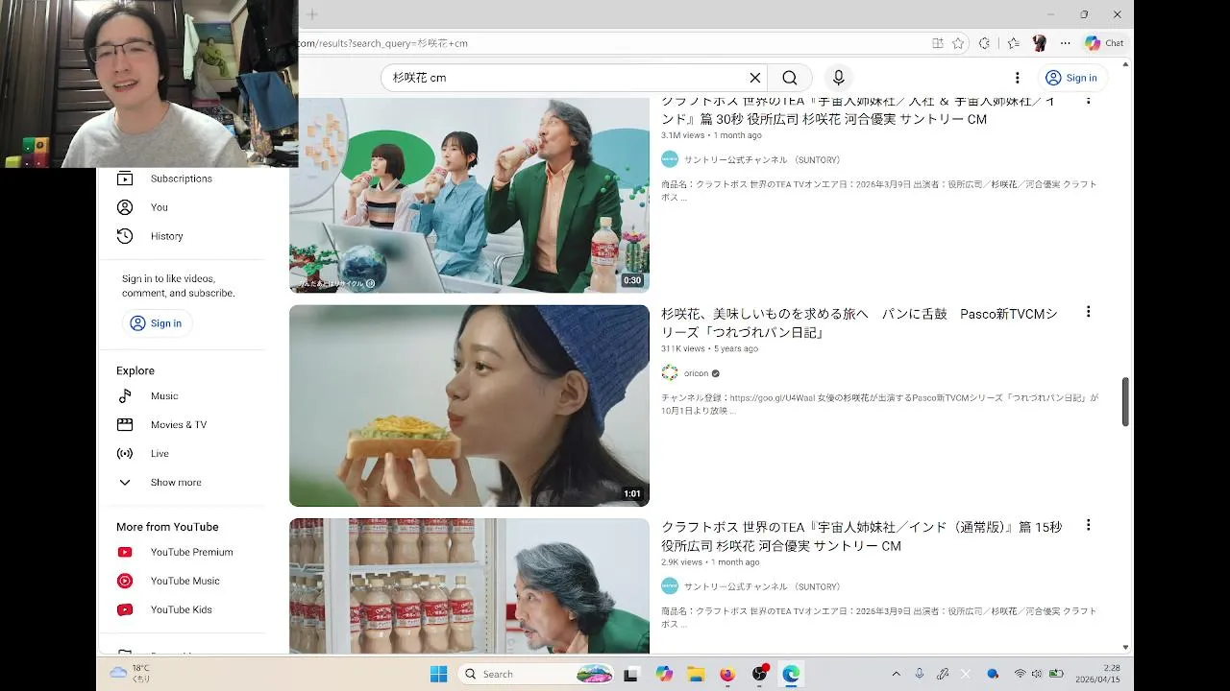This screenshot has height=691, width=1230.
Task: Add page to favorites star icon
Action: 958,43
